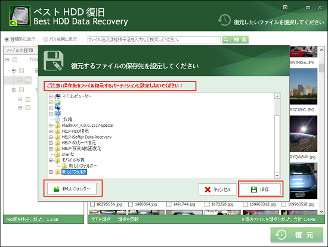Screen dimensions: 328x247
Task: Expand the highlighted 新しいフォルダ node
Action: point(51,172)
